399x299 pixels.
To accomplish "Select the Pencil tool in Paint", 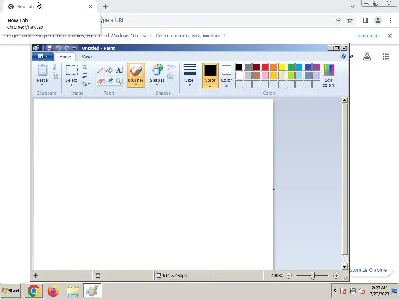I will pos(100,70).
